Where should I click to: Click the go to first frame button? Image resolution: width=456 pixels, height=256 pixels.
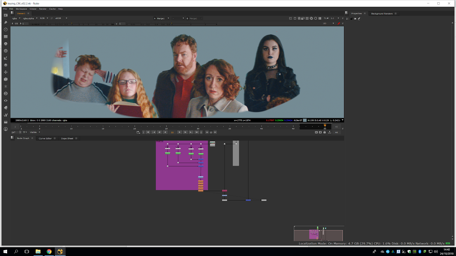[148, 132]
